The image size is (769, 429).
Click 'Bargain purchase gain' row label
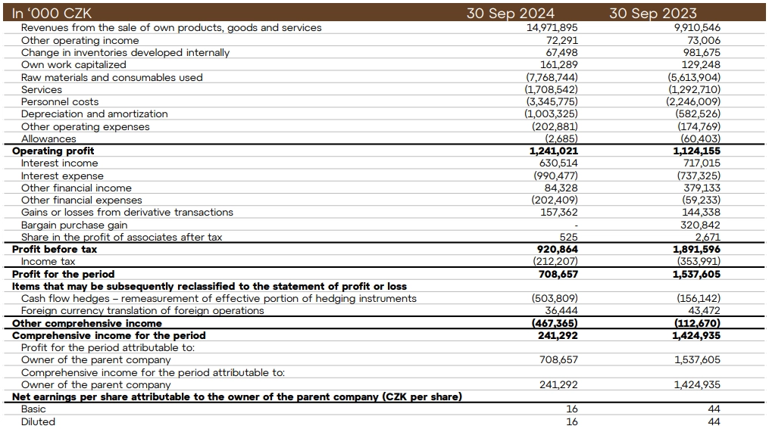pyautogui.click(x=74, y=225)
